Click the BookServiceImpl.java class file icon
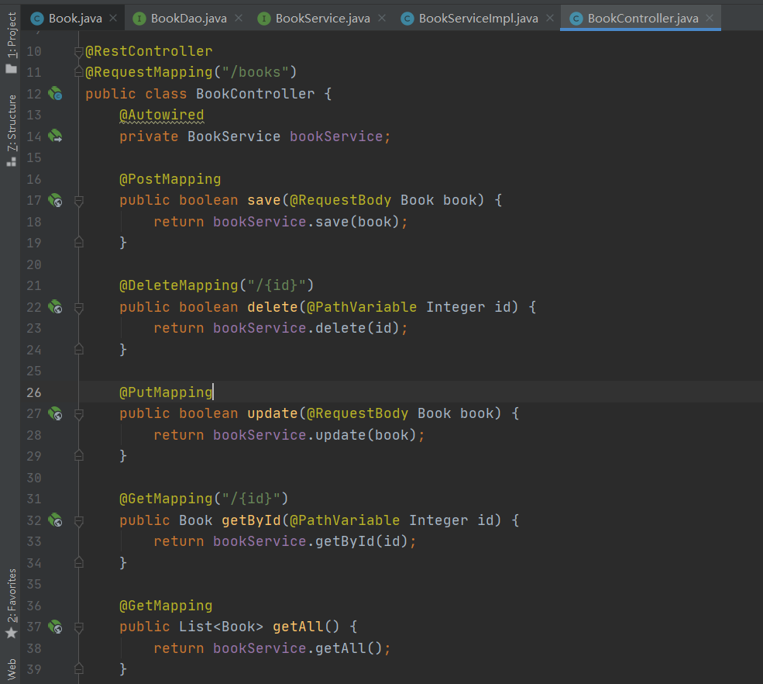Screen dimensions: 763x684 tap(407, 19)
